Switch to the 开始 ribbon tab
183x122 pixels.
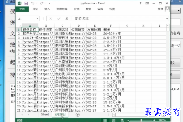35,9
